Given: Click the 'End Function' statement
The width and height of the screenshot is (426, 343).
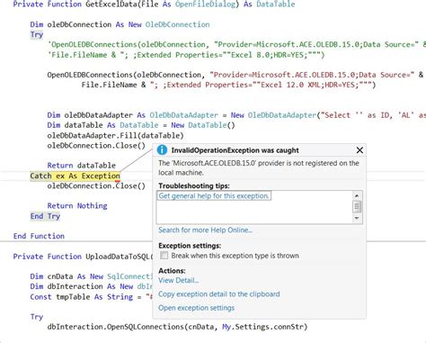Looking at the screenshot, I should [39, 236].
